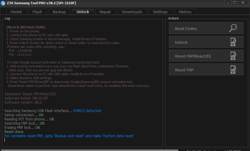Click '1. Power on the phone.' instruction
The image size is (250, 151).
(23, 31)
